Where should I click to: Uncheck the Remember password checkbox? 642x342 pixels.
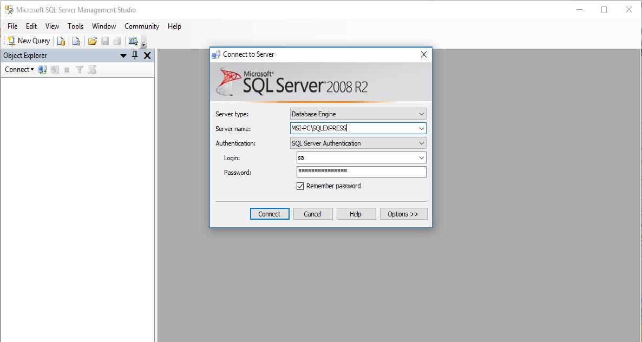(300, 186)
